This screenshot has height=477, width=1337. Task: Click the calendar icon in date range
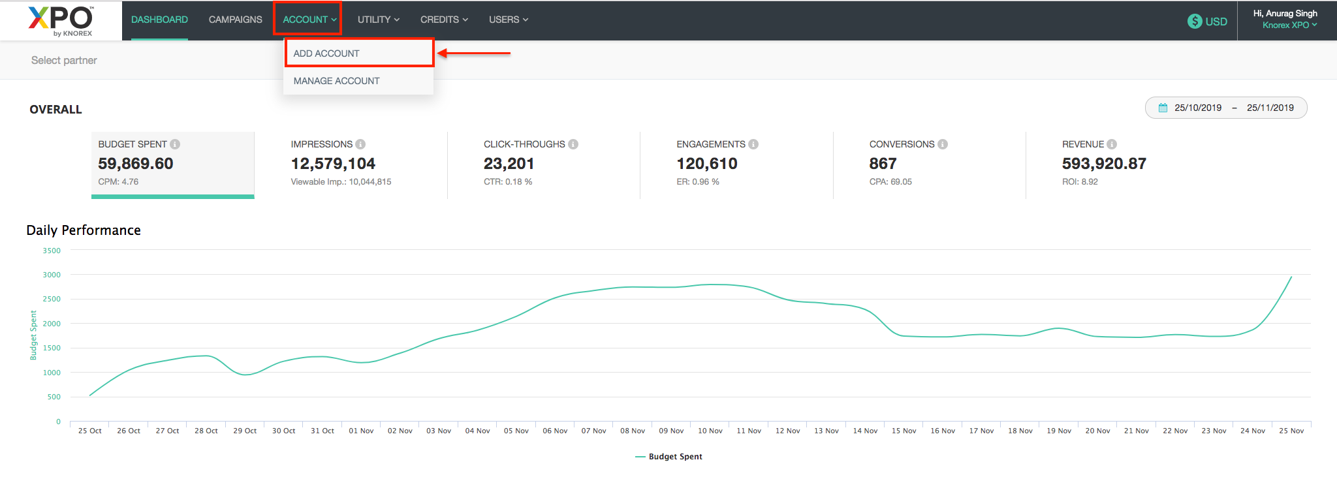pyautogui.click(x=1163, y=108)
